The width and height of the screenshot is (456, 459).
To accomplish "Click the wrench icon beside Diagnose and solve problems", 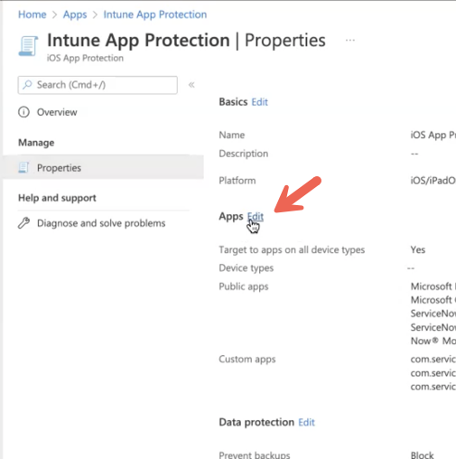I will 23,223.
